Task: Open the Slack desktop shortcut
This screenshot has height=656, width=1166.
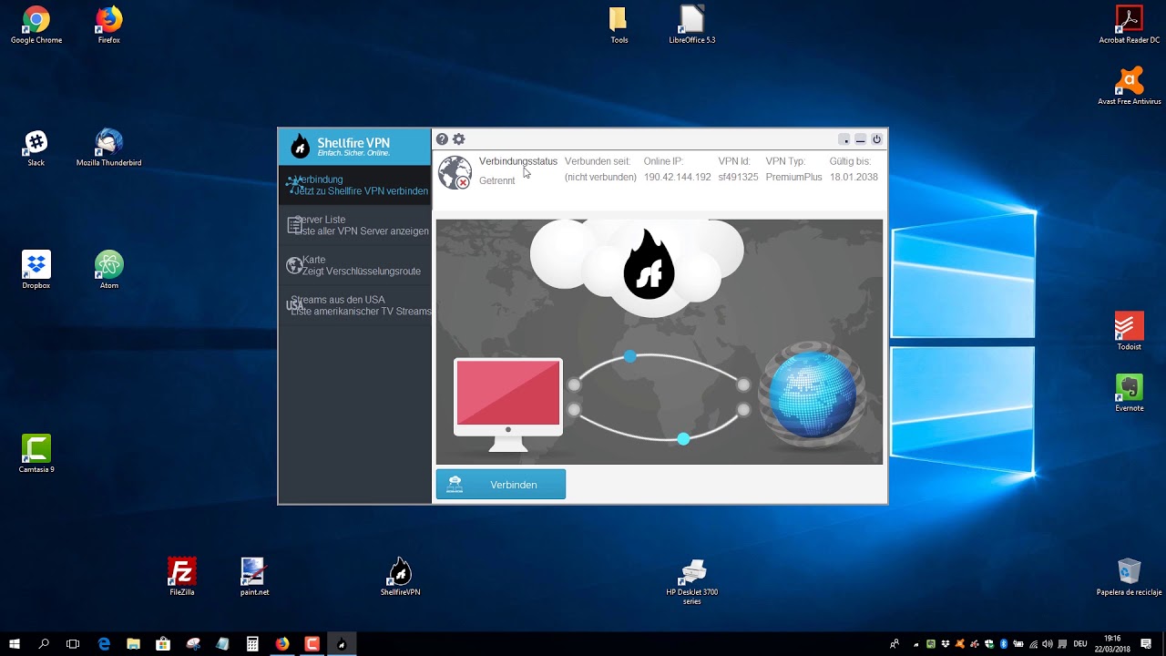Action: point(36,149)
